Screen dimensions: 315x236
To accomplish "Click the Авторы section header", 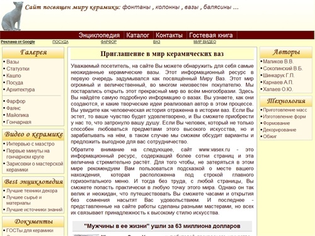I will [286, 52].
